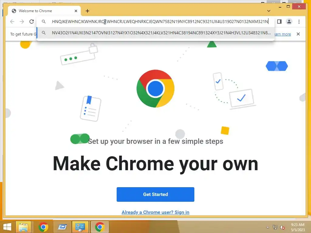Select the Welcome to Chrome tab
Viewport: 311px width, 233px height.
(44, 11)
